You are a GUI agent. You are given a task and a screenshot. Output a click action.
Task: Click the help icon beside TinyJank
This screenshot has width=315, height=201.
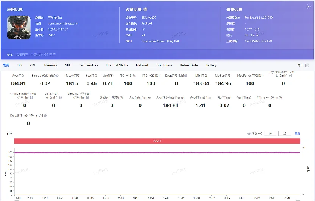pyautogui.click(x=291, y=76)
